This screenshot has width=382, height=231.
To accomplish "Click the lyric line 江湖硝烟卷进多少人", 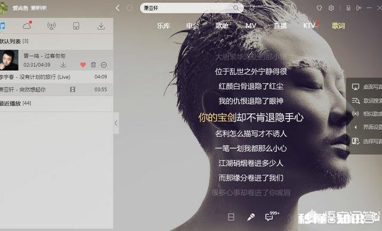I will pyautogui.click(x=251, y=163).
